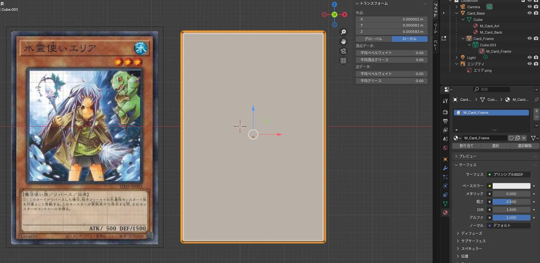This screenshot has height=263, width=540.
Task: Click the ベースカラー white color swatch
Action: point(512,186)
